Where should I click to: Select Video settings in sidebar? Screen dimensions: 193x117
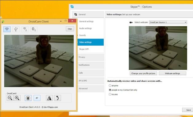pyautogui.click(x=91, y=42)
